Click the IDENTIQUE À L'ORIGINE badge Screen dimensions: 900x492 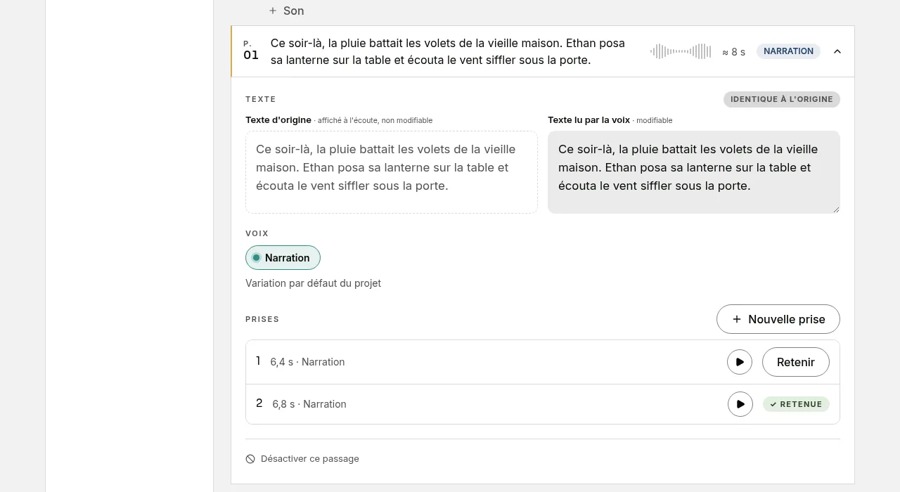(781, 99)
